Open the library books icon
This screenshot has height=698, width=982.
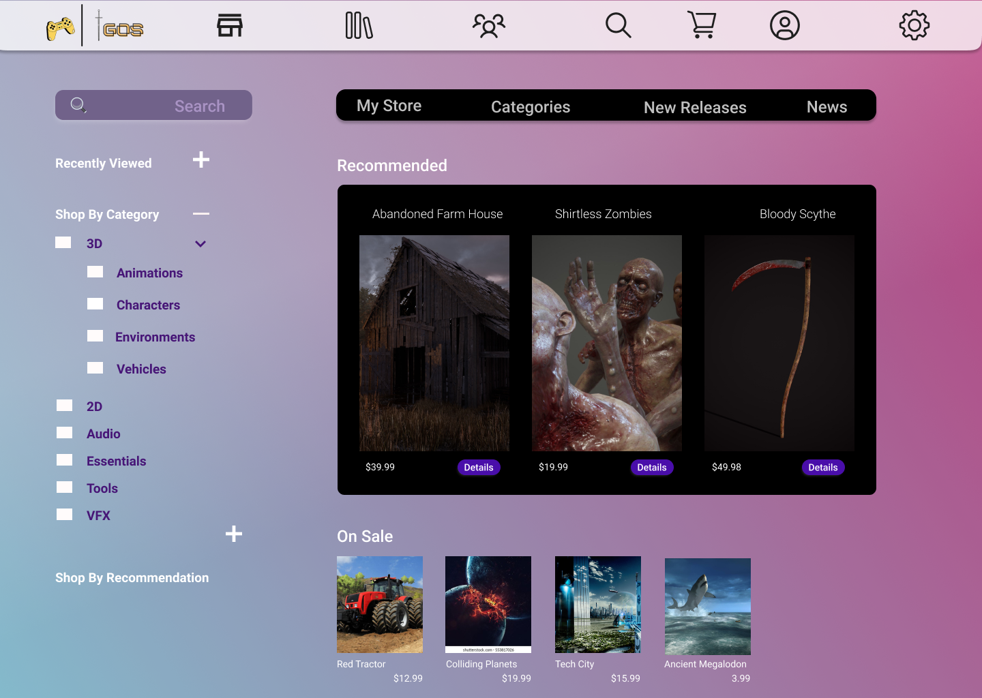[x=359, y=25]
